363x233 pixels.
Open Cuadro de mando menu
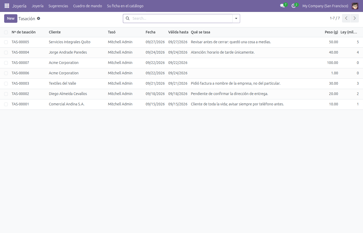(88, 6)
